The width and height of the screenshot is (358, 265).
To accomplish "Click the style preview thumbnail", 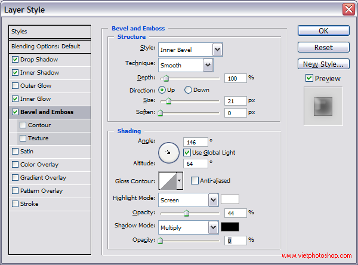I will [x=323, y=106].
